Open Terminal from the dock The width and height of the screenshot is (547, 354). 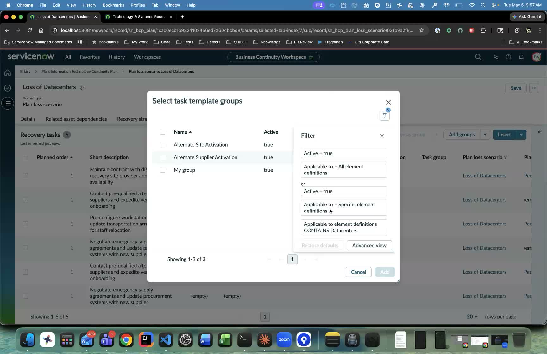click(244, 340)
